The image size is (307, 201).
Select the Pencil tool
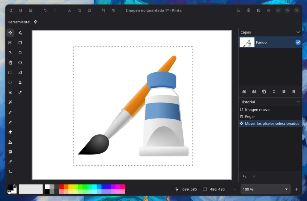click(x=10, y=122)
